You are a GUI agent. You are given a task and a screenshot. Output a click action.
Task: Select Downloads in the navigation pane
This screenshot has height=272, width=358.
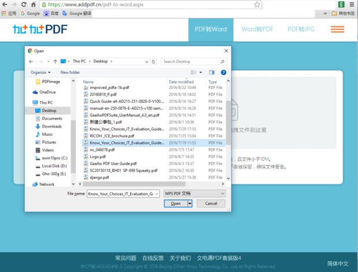coord(49,126)
